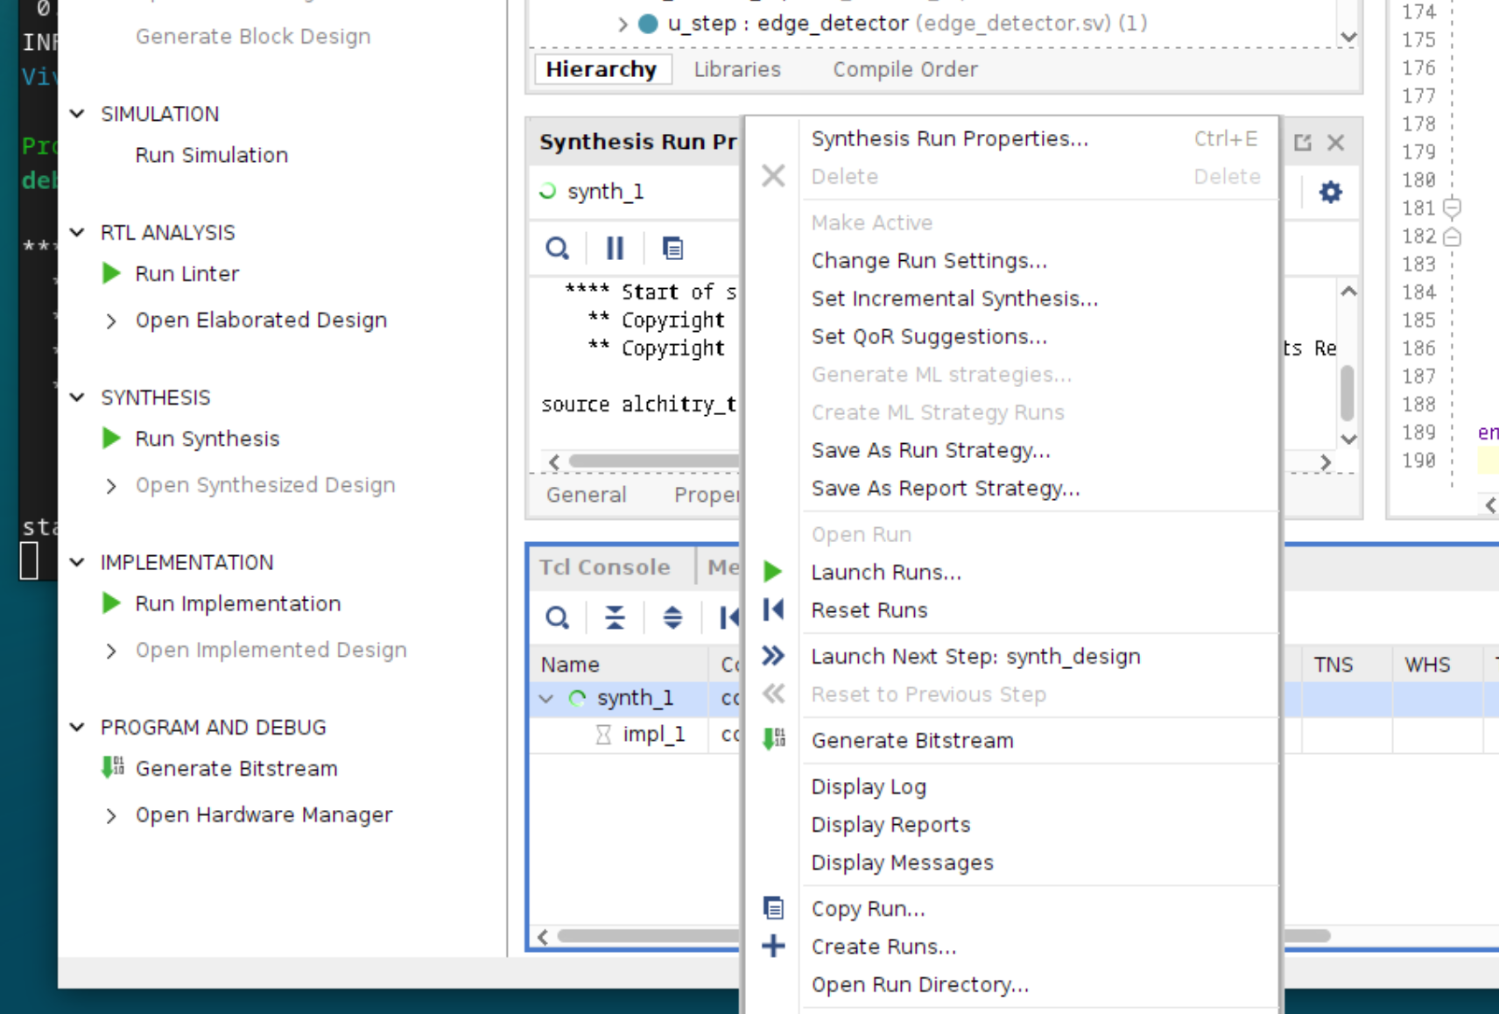Screen dimensions: 1499x1014
Task: Click the Generate Bitstream icon in Flow Navigator
Action: click(x=113, y=768)
